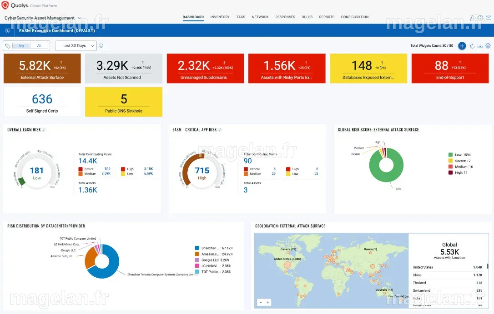Screen dimensions: 494x314
Task: Open the End-of-Support 88 widget
Action: click(450, 69)
